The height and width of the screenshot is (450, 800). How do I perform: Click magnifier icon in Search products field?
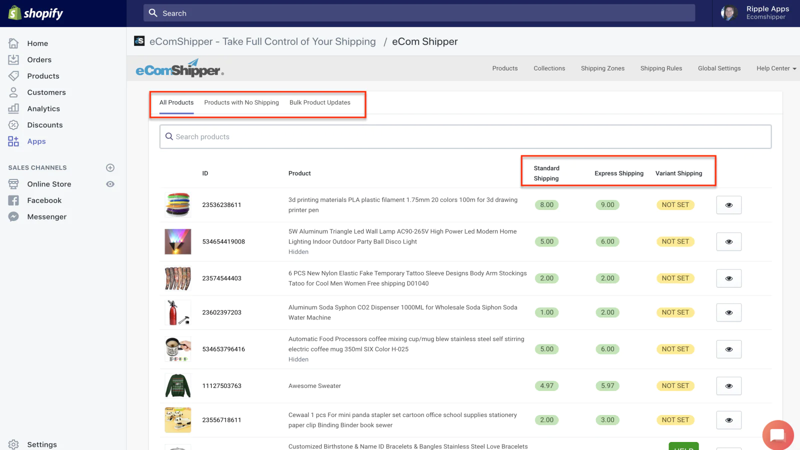coord(169,136)
